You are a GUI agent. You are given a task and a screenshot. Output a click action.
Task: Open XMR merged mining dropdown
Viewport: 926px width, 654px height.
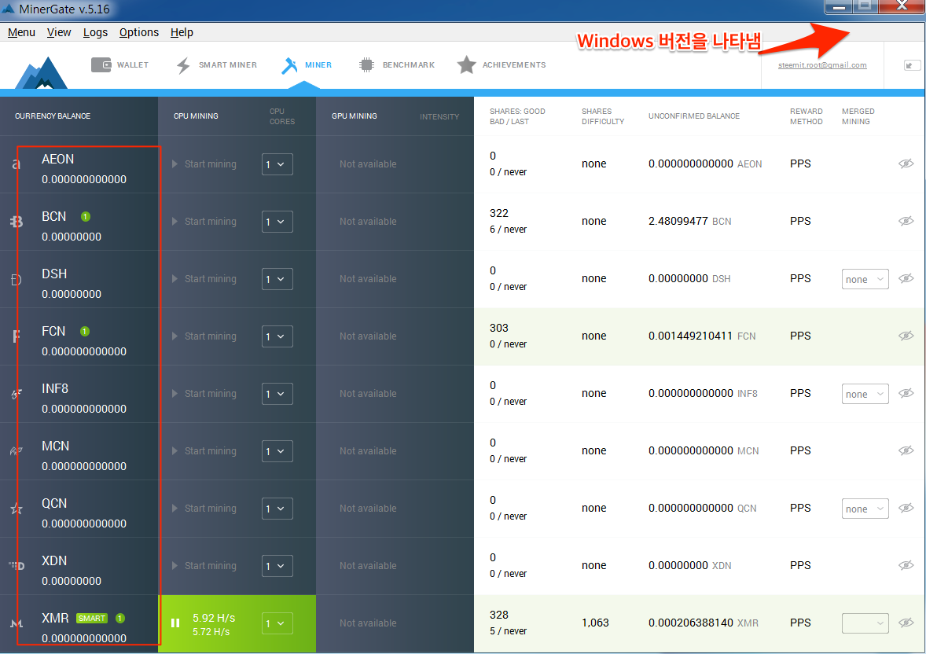tap(865, 623)
